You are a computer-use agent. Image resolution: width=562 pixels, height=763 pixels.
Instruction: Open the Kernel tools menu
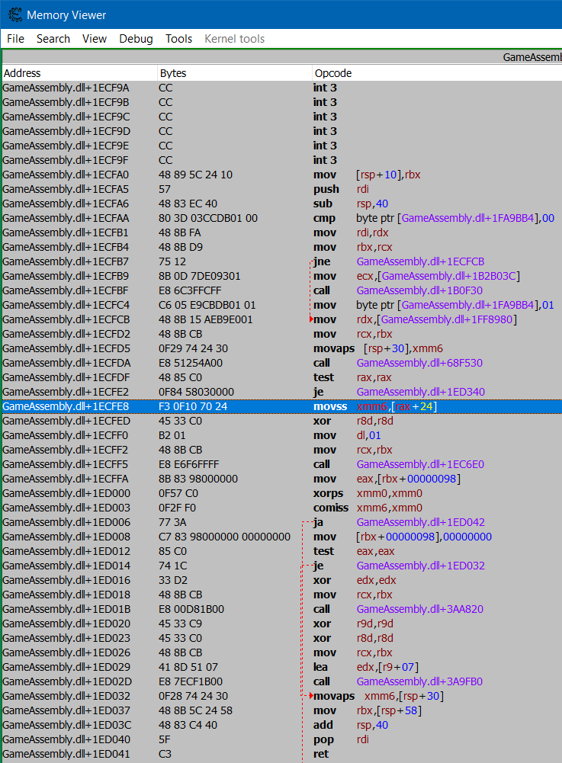tap(234, 39)
